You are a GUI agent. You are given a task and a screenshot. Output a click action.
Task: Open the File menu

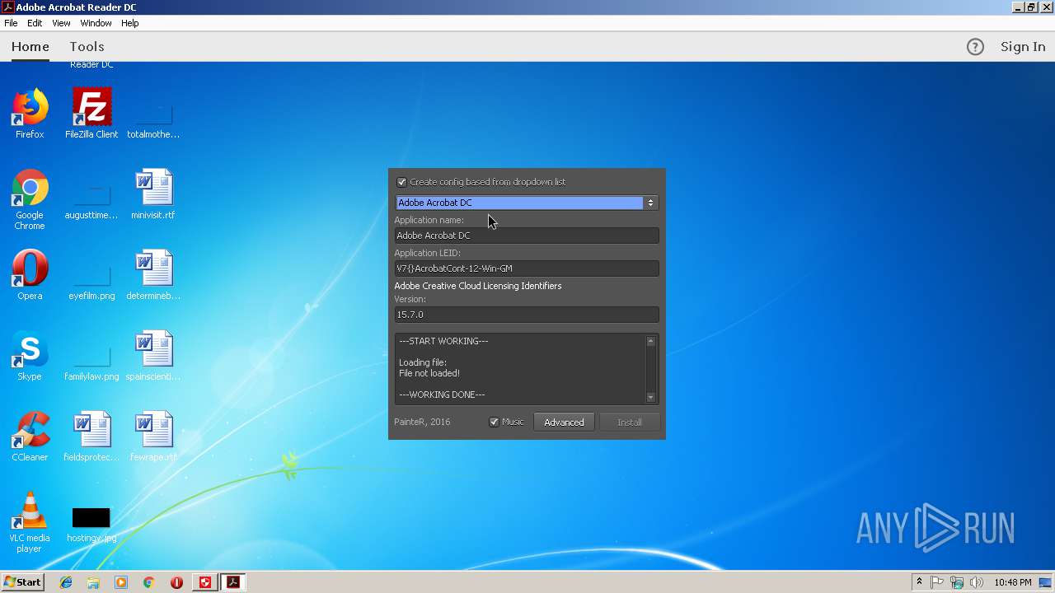tap(11, 23)
